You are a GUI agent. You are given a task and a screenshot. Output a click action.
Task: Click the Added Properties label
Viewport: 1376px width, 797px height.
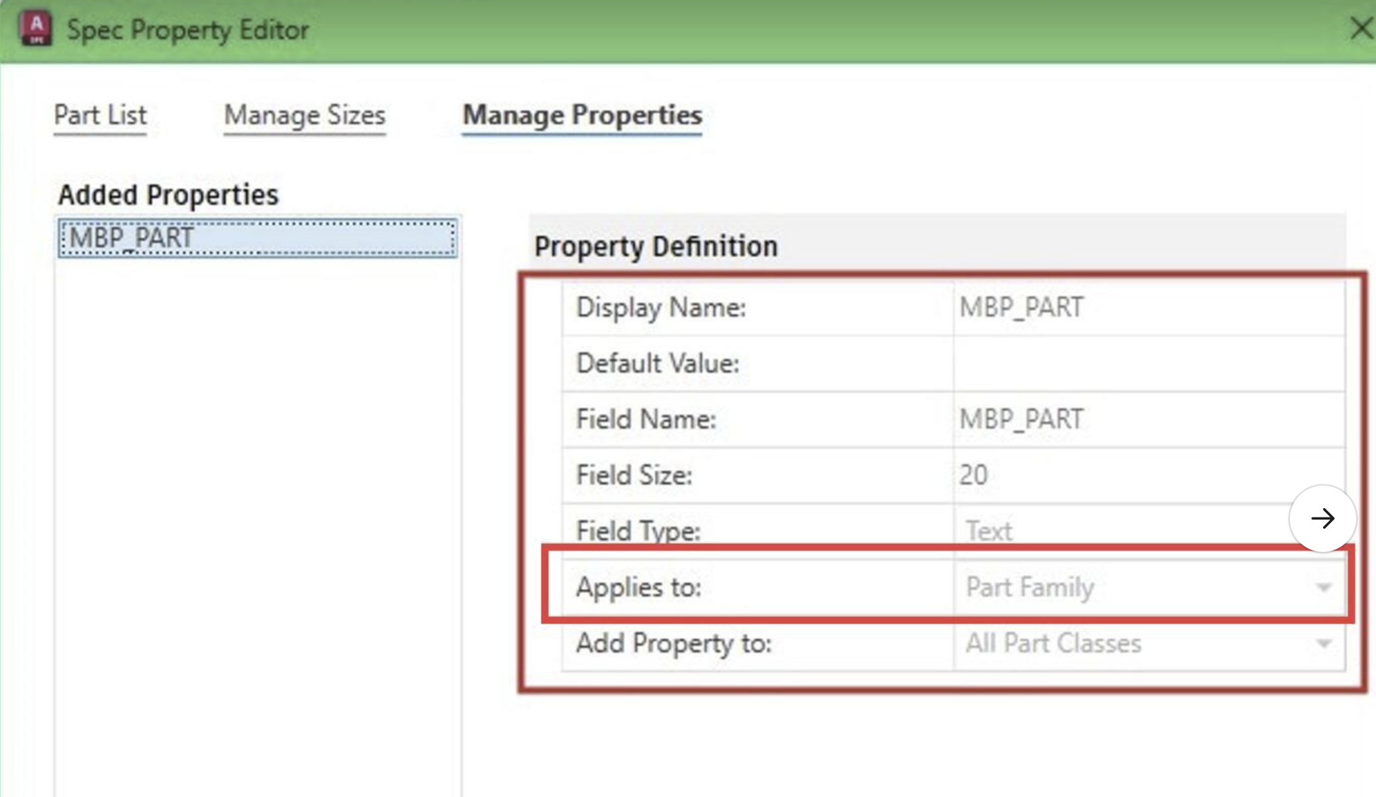coord(168,194)
